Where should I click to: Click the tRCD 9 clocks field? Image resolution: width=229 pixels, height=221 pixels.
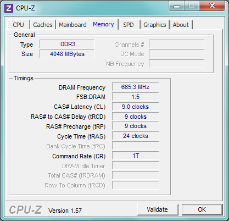coord(136,117)
